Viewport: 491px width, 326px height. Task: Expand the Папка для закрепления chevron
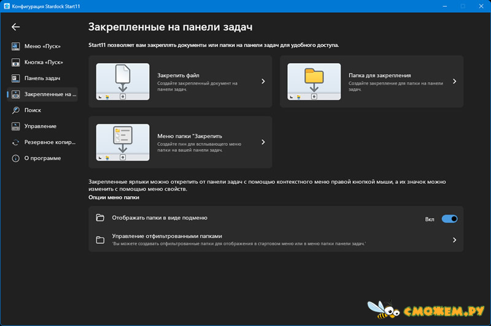pyautogui.click(x=454, y=81)
